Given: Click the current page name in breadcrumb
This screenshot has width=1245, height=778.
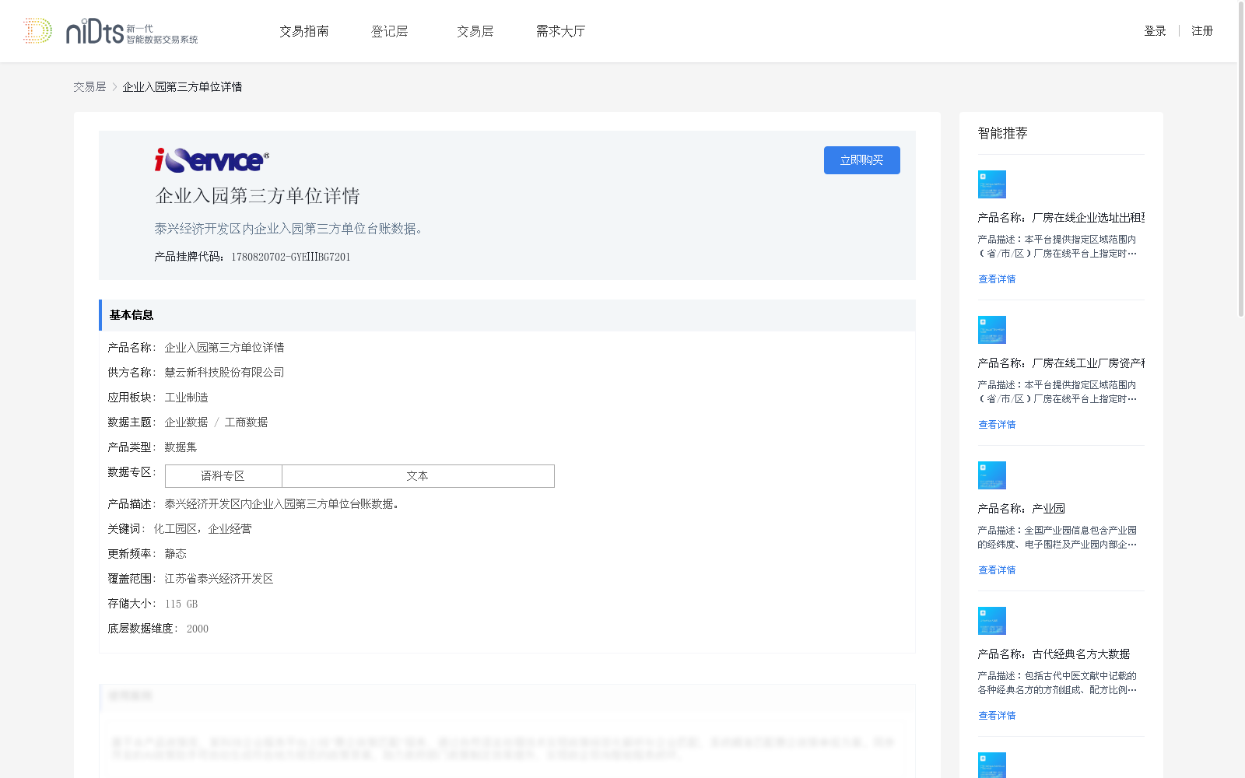Looking at the screenshot, I should click(182, 87).
